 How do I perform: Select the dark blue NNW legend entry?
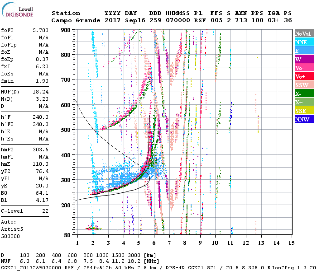click(304, 119)
